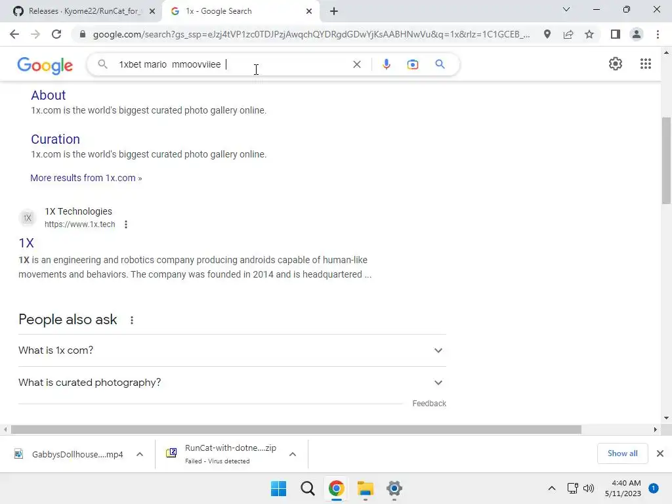
Task: Open the options arrow for GabbysDollhouse mp4 download
Action: 140,454
